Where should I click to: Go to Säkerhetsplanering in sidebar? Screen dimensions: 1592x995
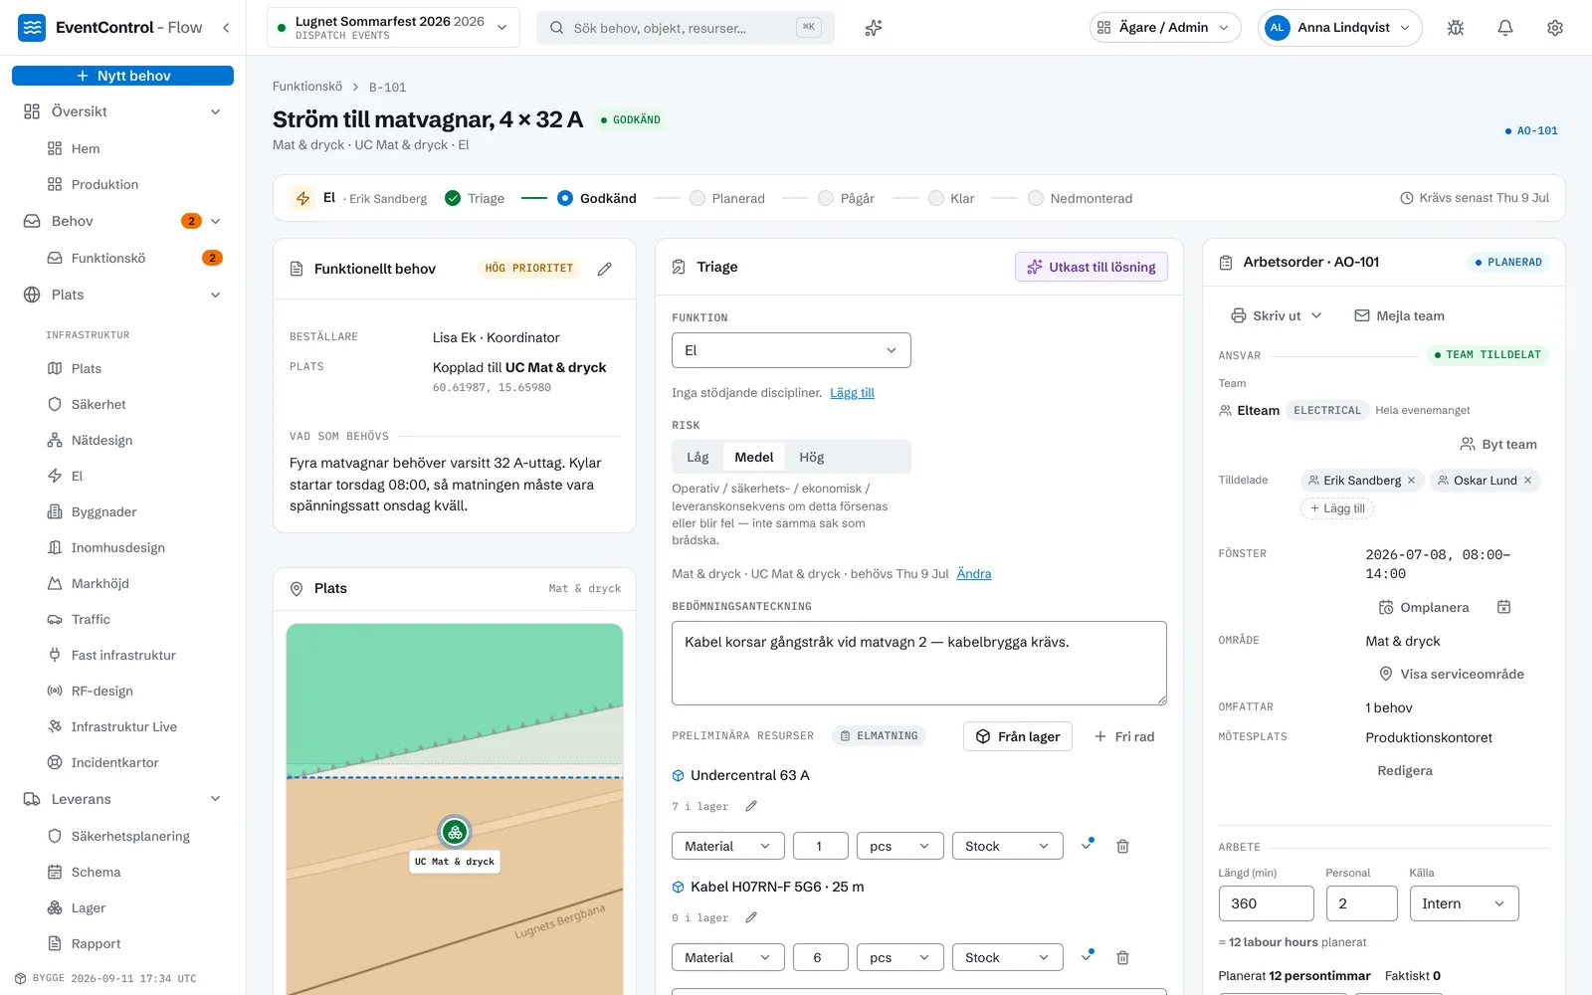(x=130, y=836)
